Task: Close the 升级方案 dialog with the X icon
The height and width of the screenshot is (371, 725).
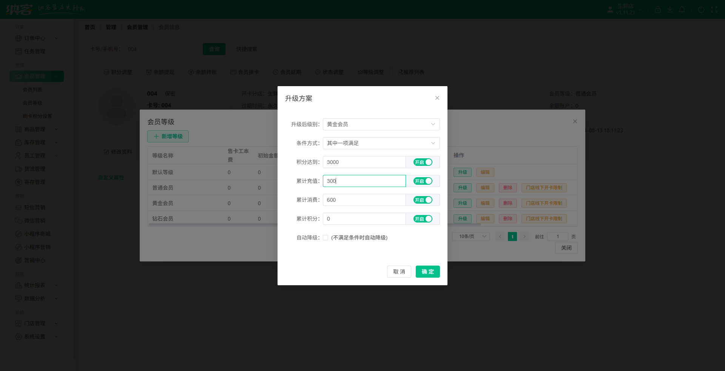Action: click(437, 98)
